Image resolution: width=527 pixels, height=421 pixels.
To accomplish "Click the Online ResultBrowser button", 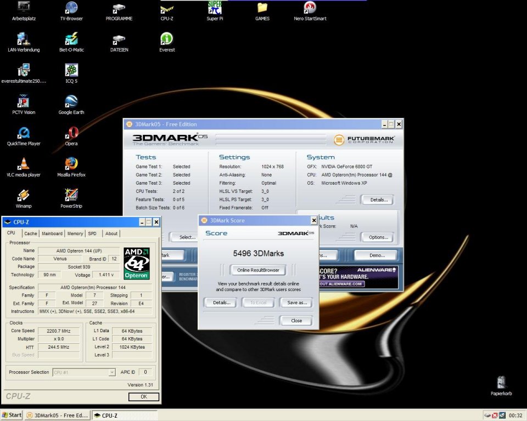I will (258, 270).
